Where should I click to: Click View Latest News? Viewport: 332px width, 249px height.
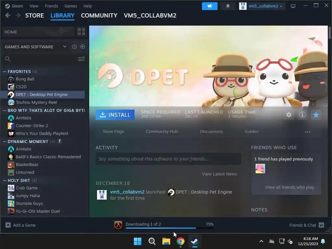click(x=219, y=174)
